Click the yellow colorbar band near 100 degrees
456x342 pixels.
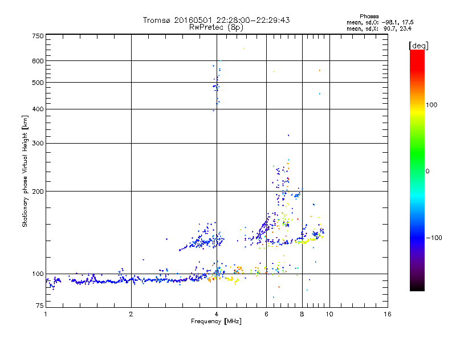(x=417, y=112)
